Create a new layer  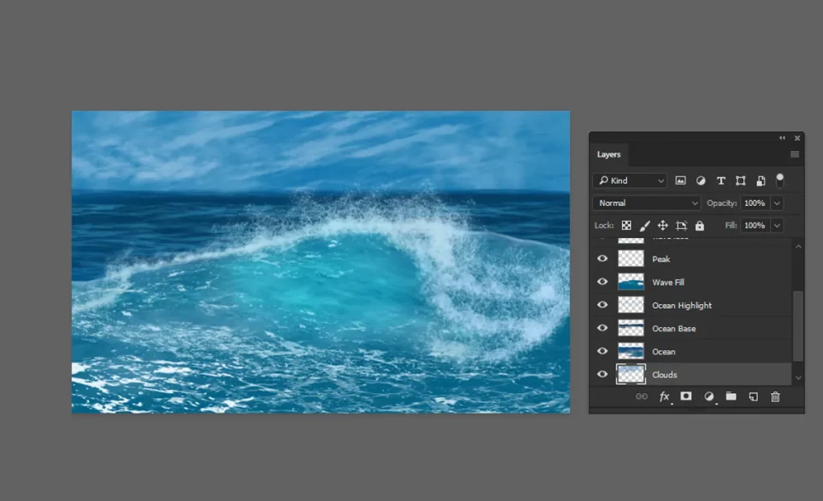(753, 396)
